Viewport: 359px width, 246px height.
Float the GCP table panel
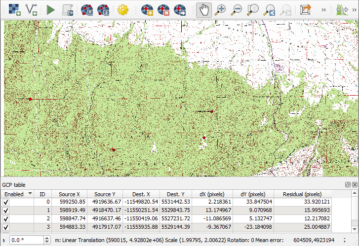coord(348,184)
